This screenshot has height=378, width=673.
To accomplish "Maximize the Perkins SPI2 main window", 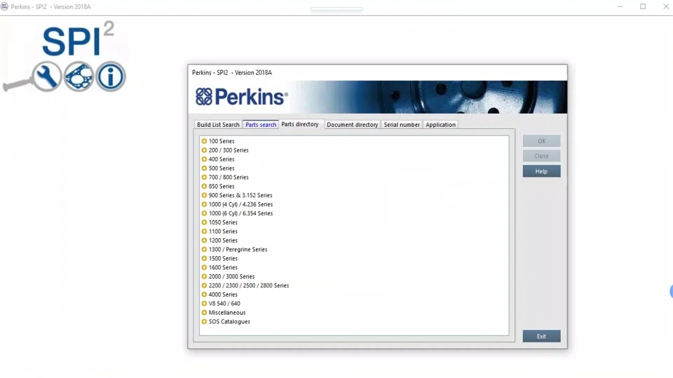I will point(643,6).
